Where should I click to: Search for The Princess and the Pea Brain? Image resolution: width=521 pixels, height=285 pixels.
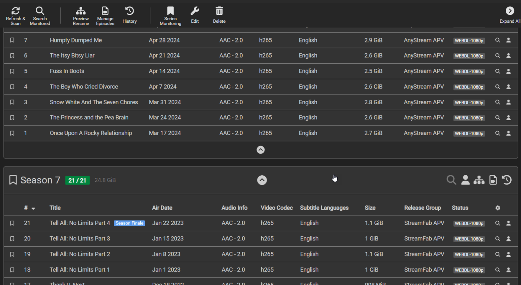(498, 118)
